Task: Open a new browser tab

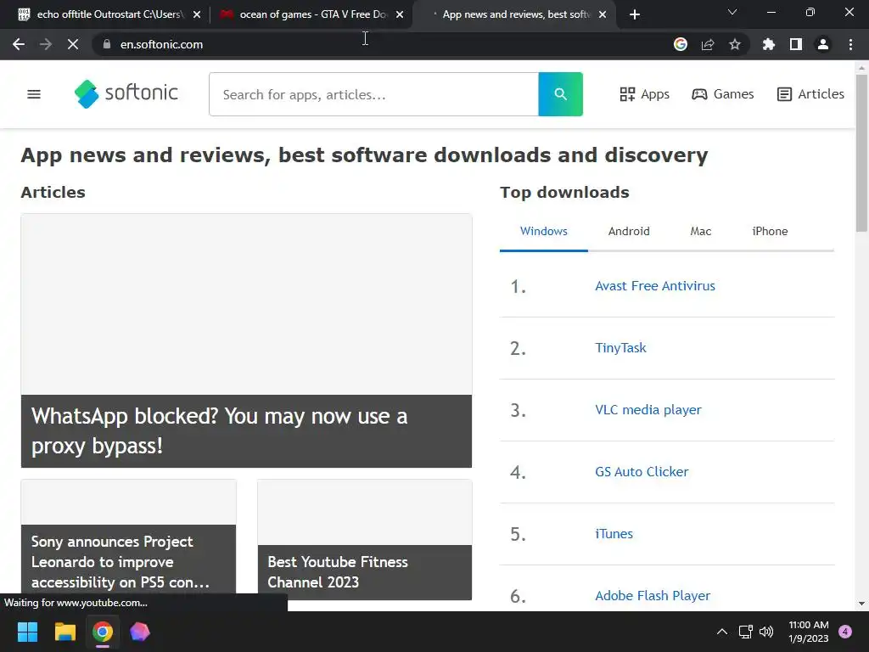Action: coord(635,14)
